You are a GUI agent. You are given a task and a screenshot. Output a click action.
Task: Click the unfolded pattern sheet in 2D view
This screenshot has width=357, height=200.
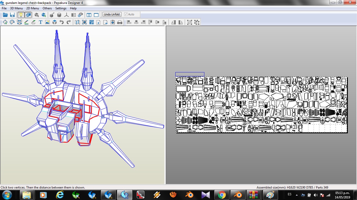click(x=262, y=104)
